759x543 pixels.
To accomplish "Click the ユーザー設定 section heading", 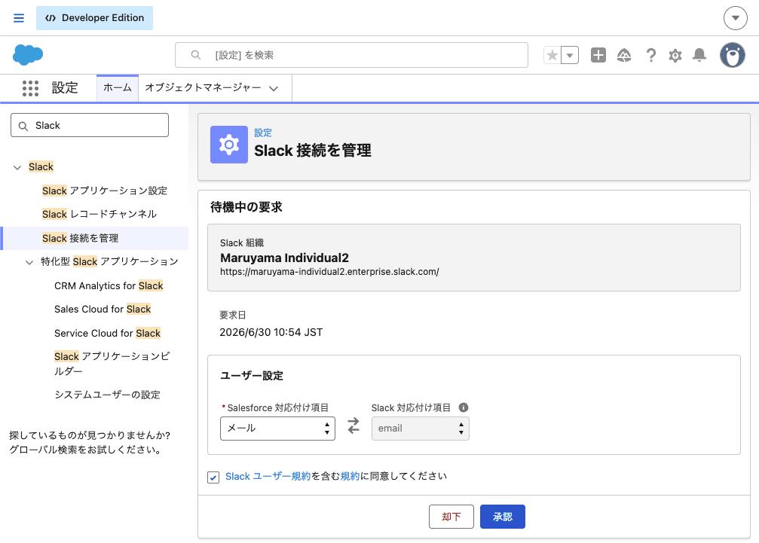I will [252, 376].
